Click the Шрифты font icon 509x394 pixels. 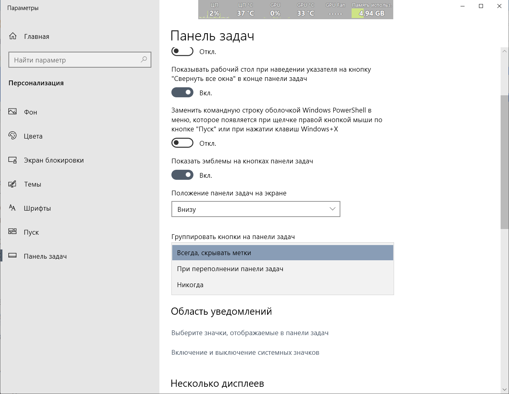click(x=13, y=208)
